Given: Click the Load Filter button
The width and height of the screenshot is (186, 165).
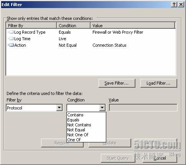Looking at the screenshot, I should pos(159,83).
